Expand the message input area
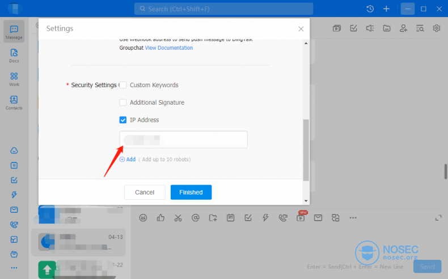 (x=438, y=218)
